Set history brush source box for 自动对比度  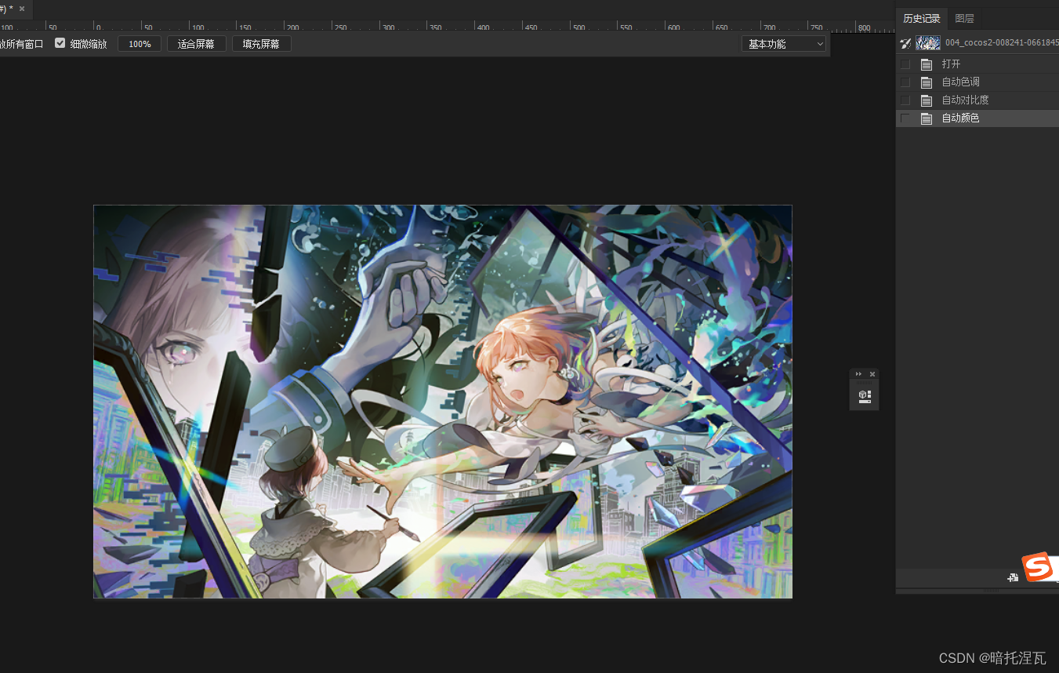click(905, 100)
